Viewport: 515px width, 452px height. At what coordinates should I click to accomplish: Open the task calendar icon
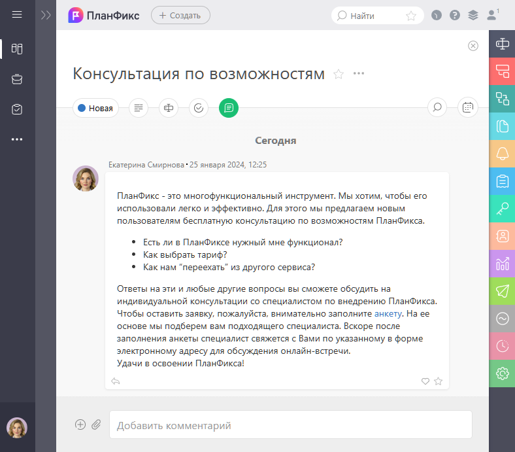tap(468, 107)
